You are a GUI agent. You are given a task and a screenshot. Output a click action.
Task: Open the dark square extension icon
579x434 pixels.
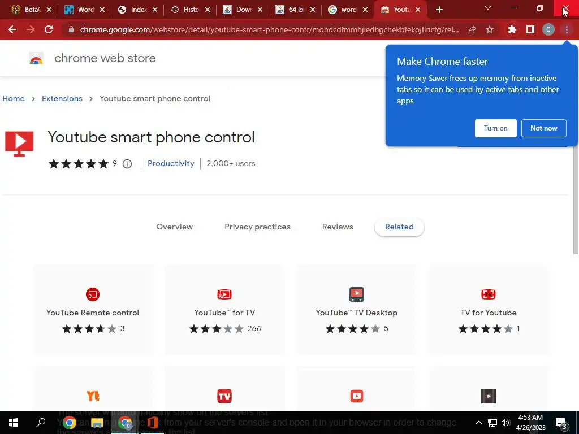(x=489, y=396)
